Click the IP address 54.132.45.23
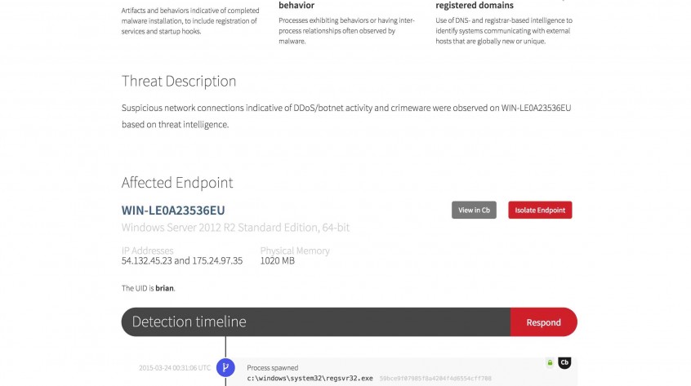Viewport: 691px width, 386px height. point(145,261)
